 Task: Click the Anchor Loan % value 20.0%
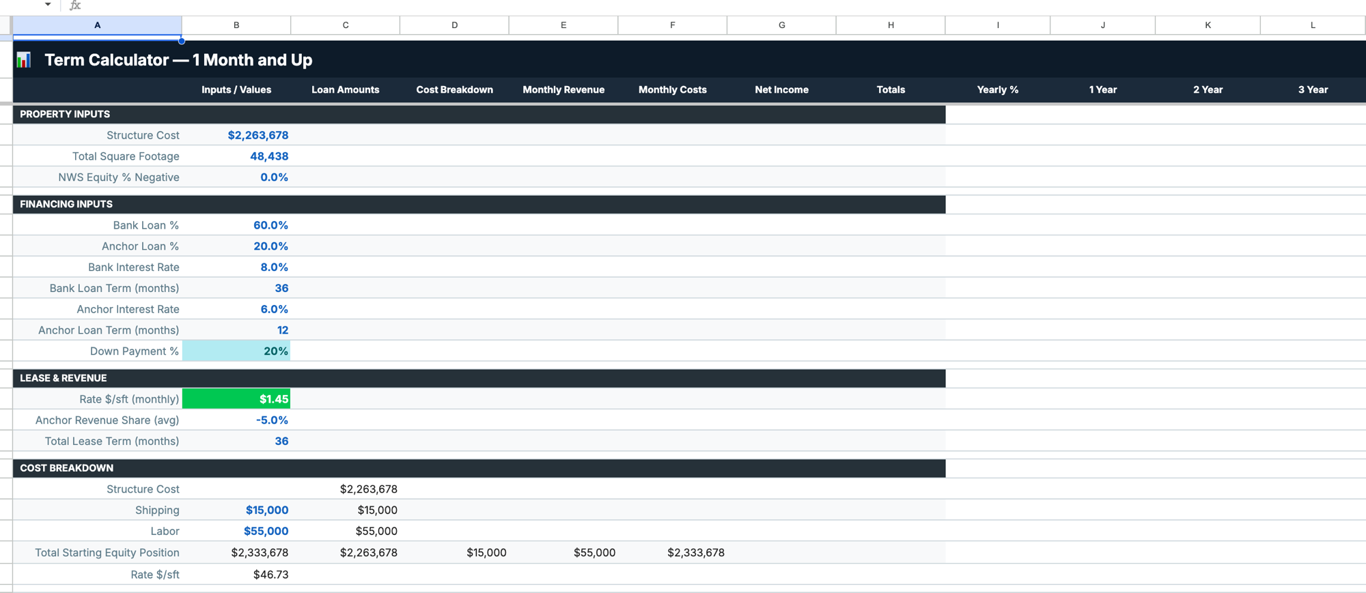tap(270, 246)
